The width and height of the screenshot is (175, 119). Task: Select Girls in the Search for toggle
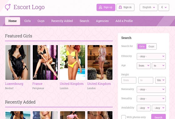point(142,46)
